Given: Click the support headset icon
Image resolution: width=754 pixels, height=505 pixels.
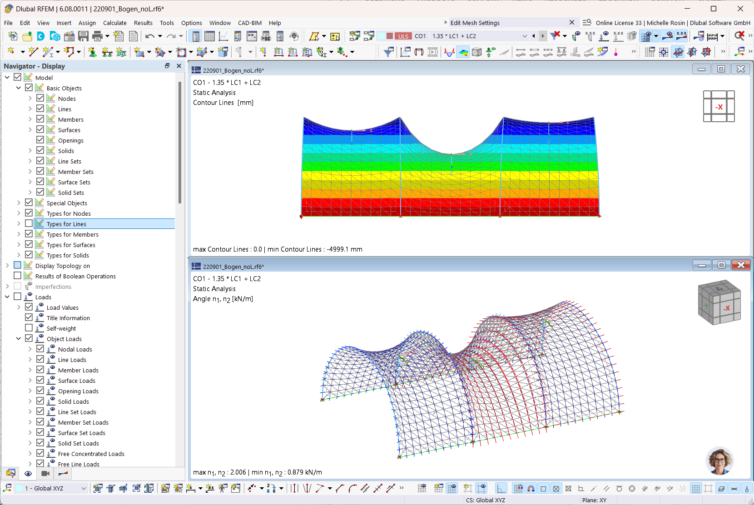Looking at the screenshot, I should pos(294,36).
